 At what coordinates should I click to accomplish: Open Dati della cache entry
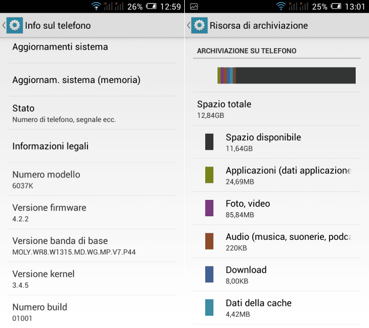click(x=277, y=307)
